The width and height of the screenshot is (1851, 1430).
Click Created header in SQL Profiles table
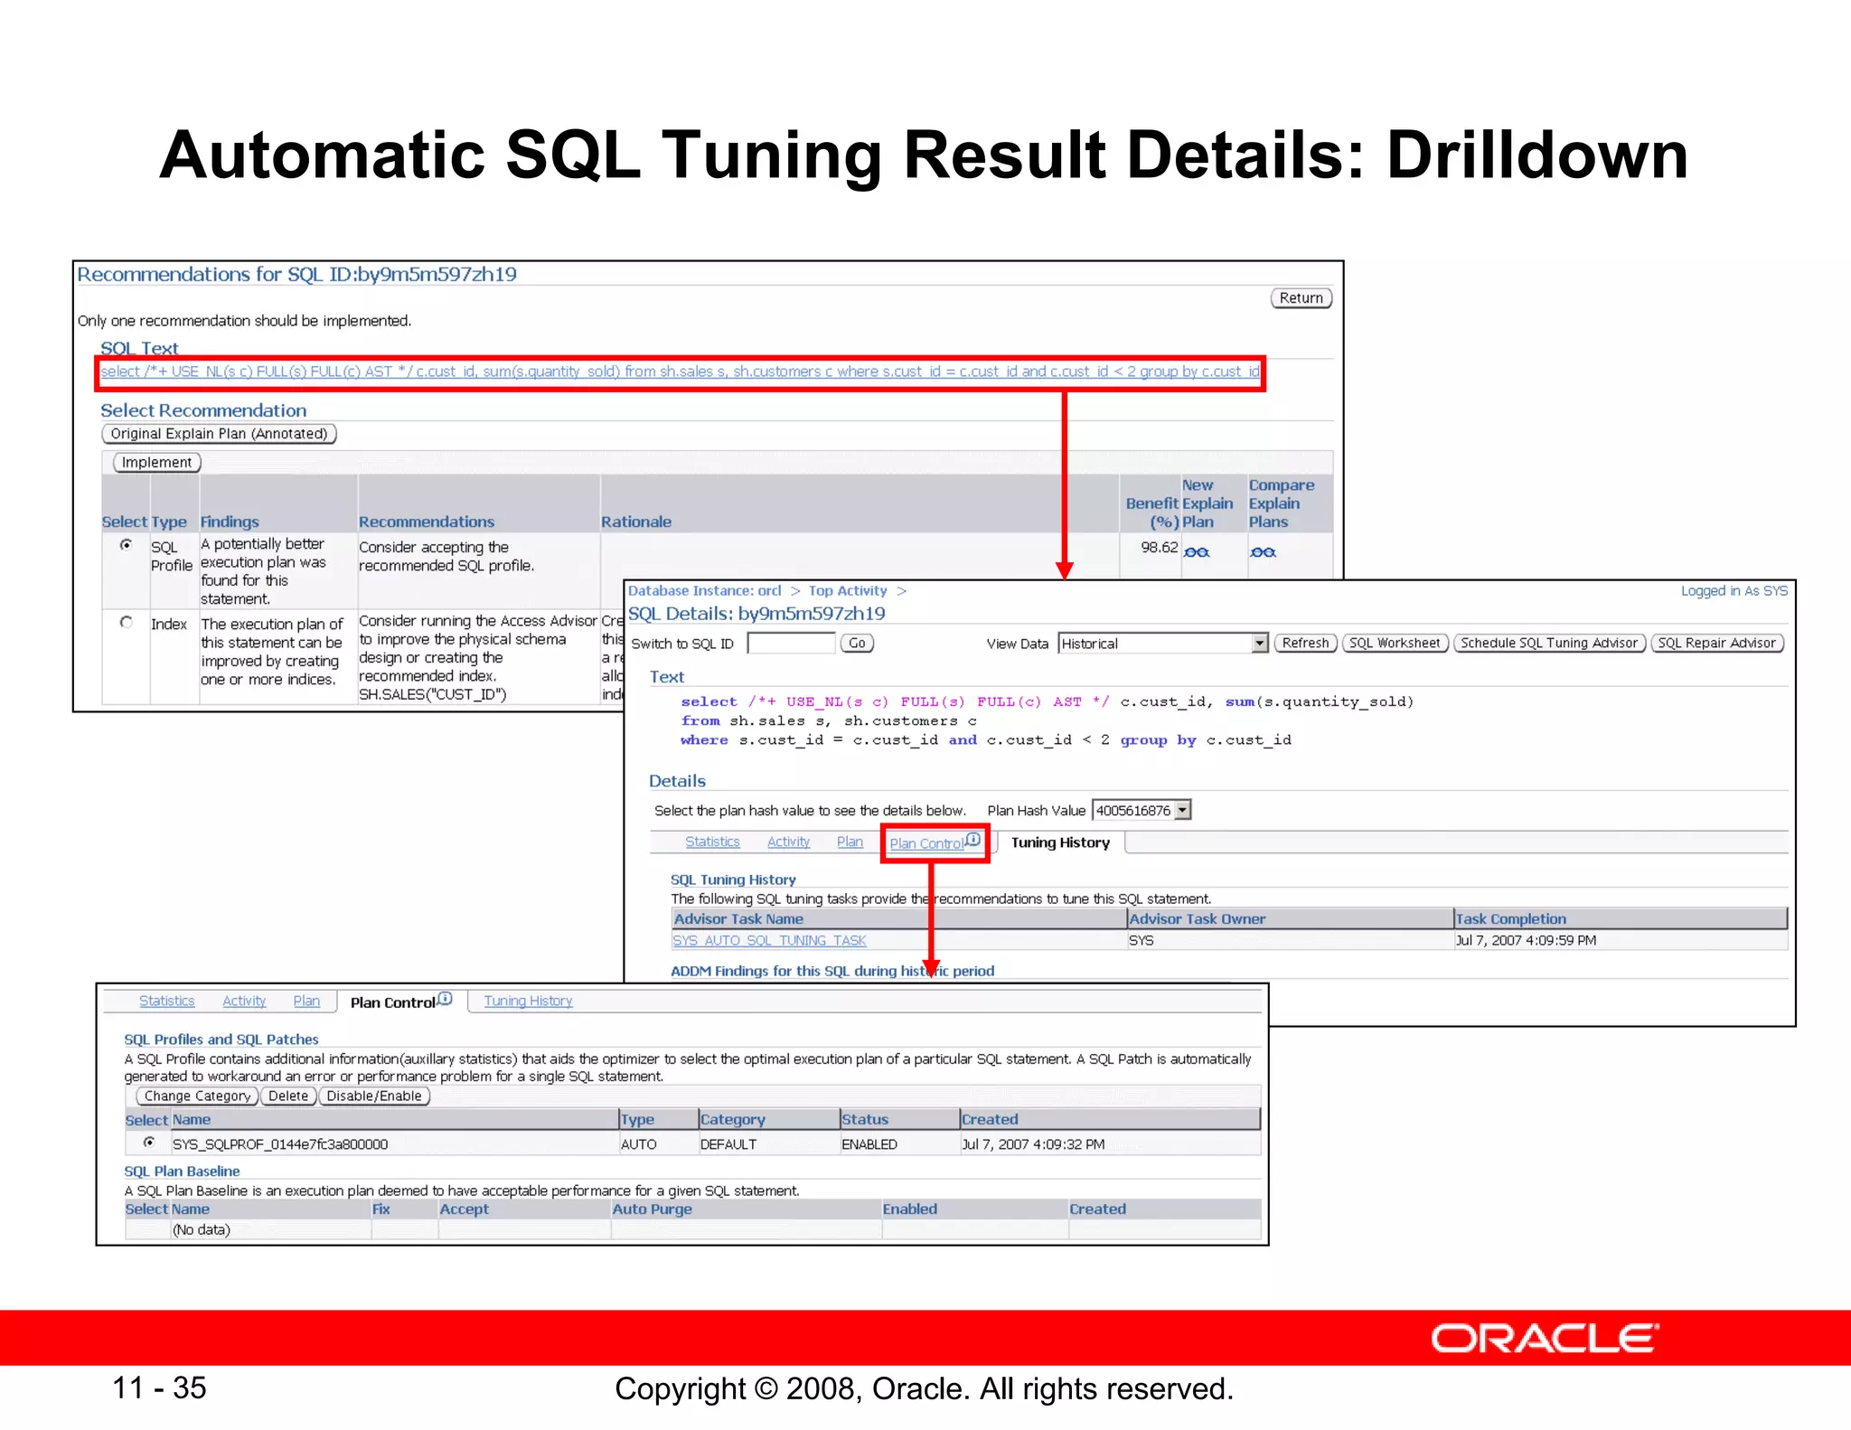990,1120
